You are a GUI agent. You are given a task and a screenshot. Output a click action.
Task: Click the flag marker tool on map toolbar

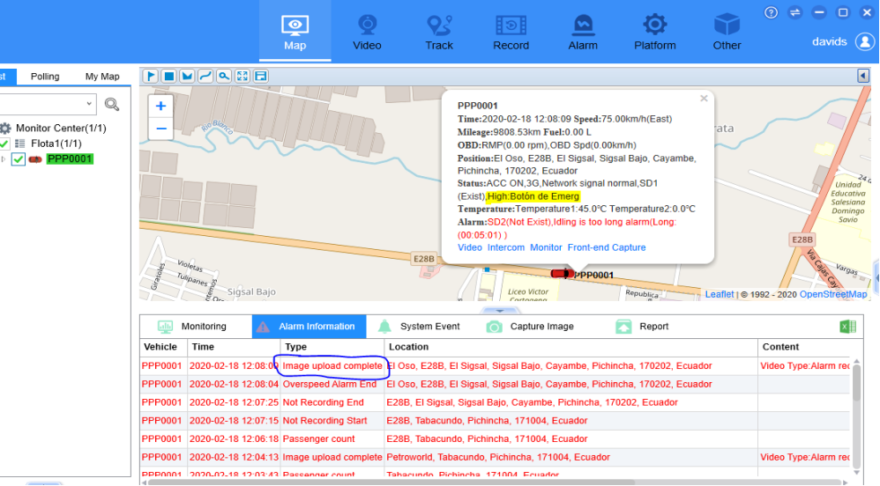(151, 76)
